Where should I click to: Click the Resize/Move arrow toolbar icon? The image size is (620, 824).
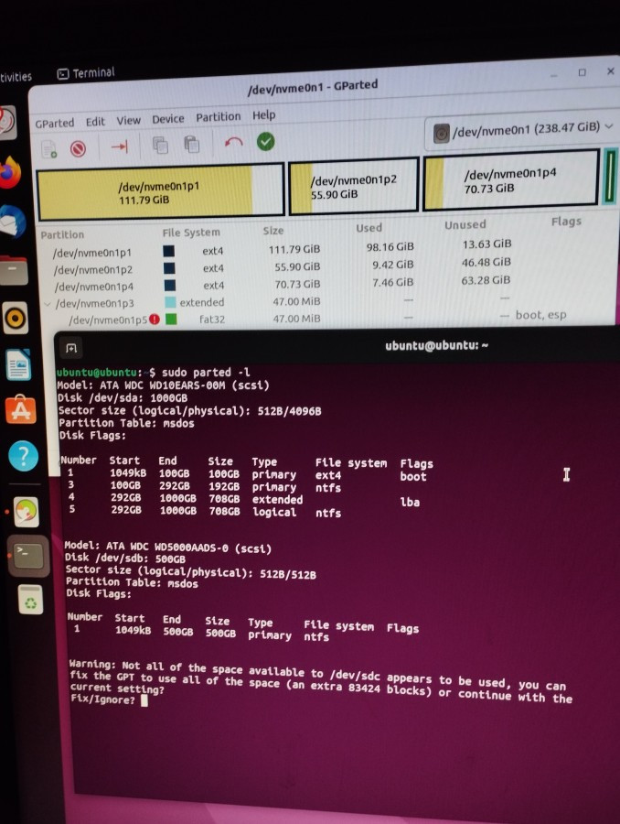coord(119,146)
